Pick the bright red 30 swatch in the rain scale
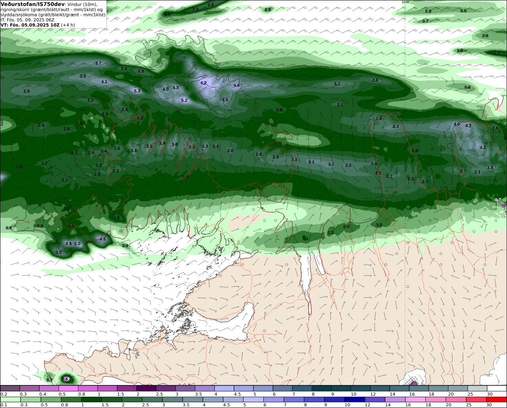 pos(497,399)
